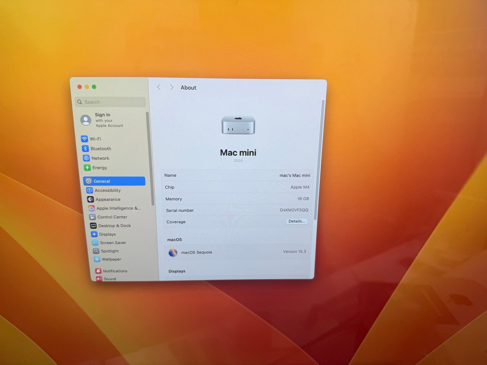Click the Details button next to Coverage
This screenshot has height=365, width=487.
tap(297, 221)
